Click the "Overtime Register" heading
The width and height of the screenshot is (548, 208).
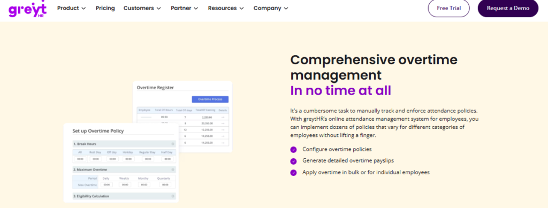tap(155, 88)
